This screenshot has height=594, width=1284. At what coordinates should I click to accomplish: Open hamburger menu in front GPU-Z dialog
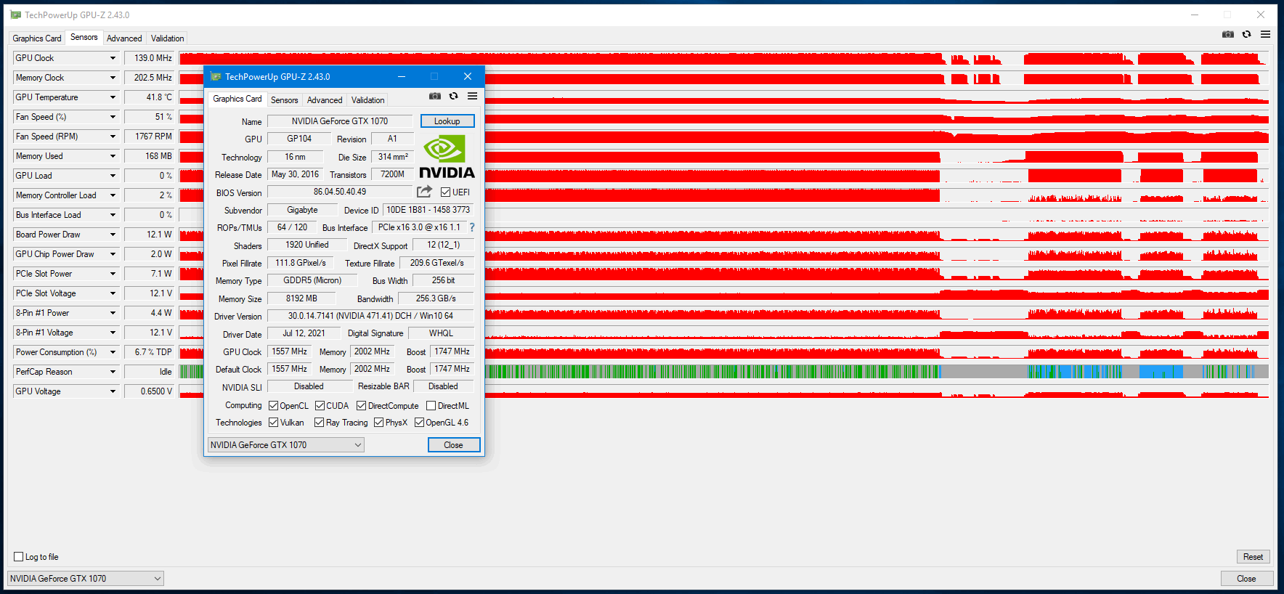[473, 96]
